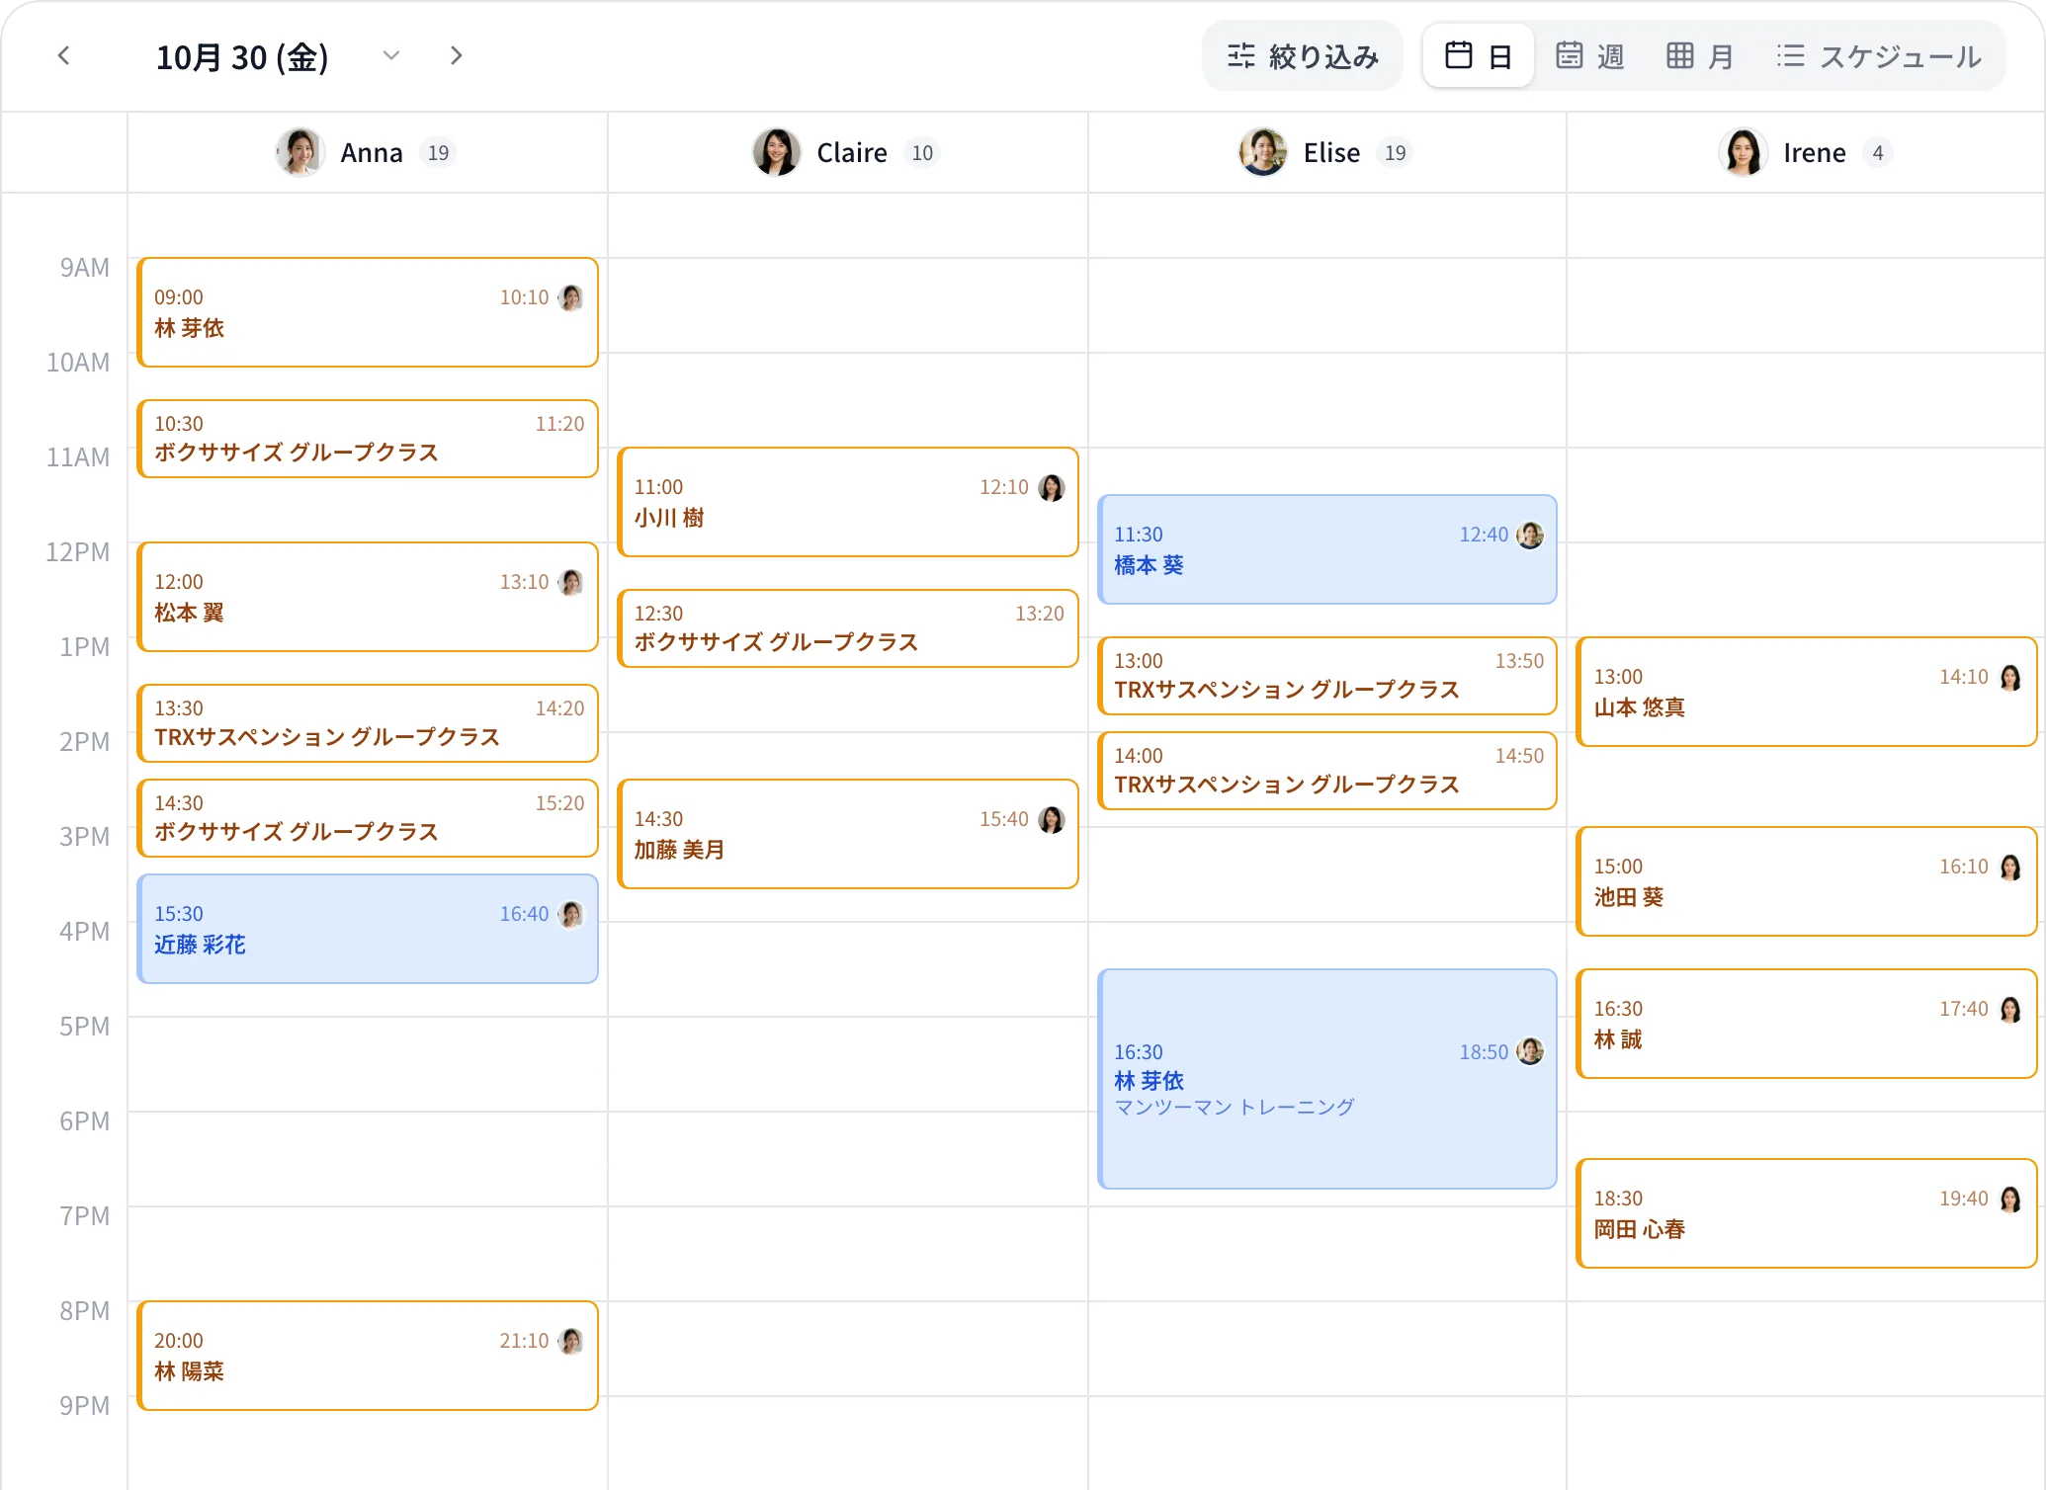
Task: Open the 11:00 小川 樹 appointment
Action: [x=848, y=502]
